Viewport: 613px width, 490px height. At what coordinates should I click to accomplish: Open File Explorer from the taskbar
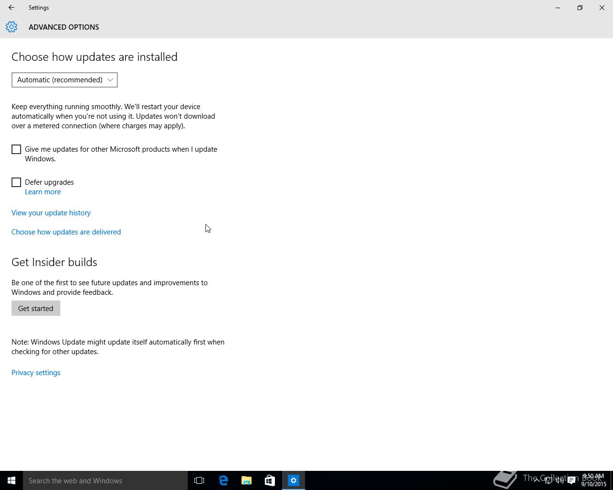pos(247,480)
